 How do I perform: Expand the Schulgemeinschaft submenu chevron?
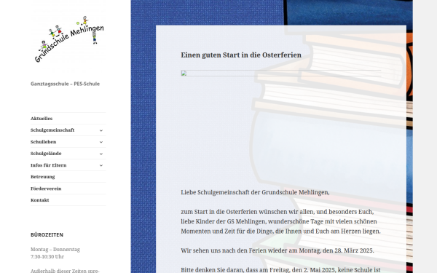coord(101,130)
